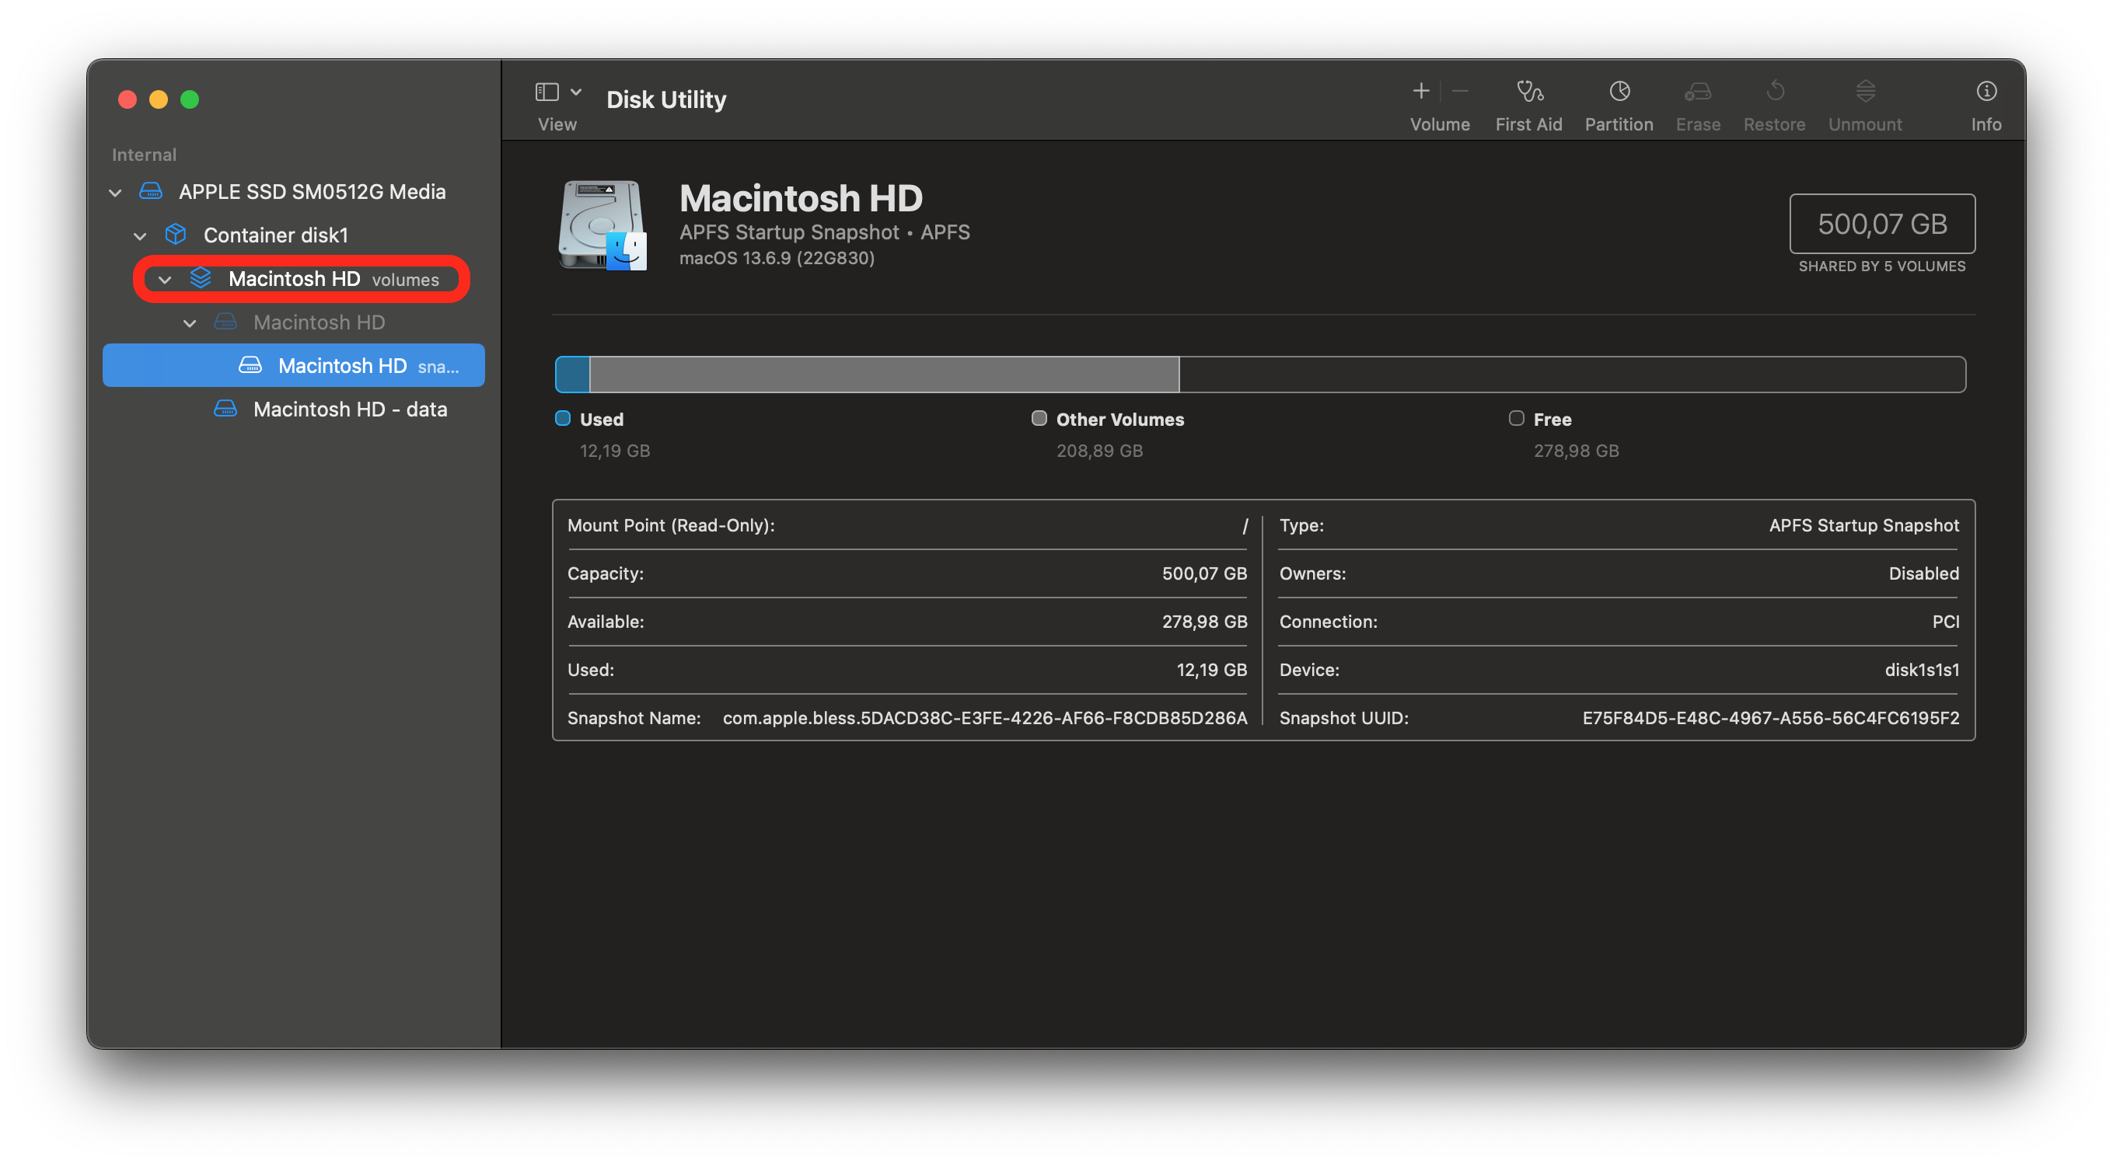Collapse the Container disk1 chevron
Viewport: 2113px width, 1164px height.
(140, 236)
